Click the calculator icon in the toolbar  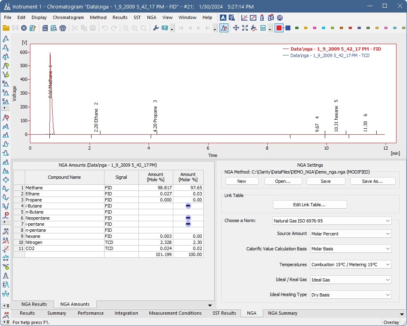pos(263,28)
